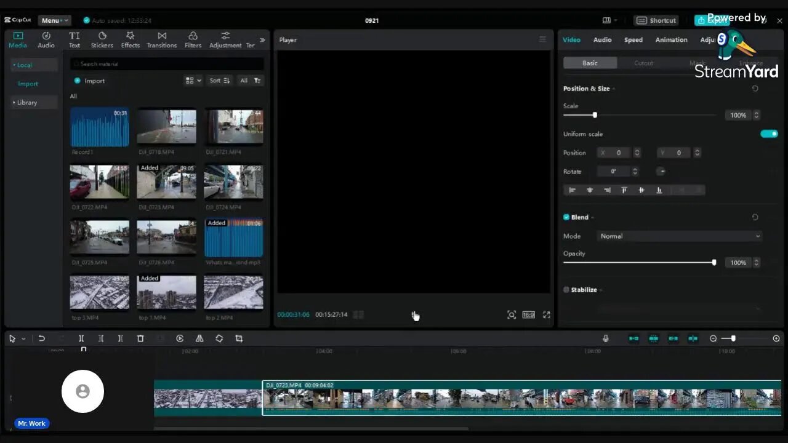Click the align bottom icon
Viewport: 788px width, 443px height.
[x=659, y=190]
